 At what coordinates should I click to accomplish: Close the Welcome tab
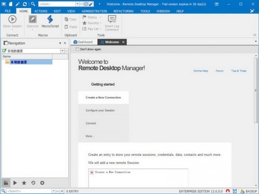123,42
